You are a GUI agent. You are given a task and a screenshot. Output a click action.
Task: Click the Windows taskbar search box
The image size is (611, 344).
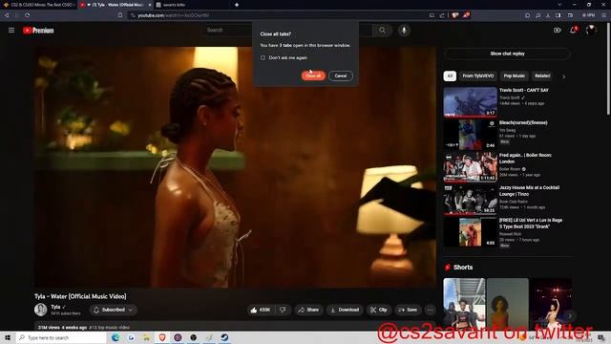point(61,337)
